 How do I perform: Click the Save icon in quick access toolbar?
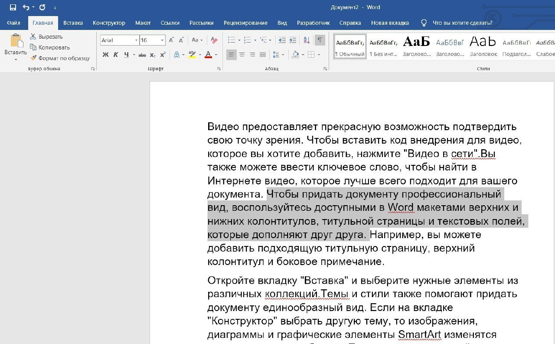[13, 7]
